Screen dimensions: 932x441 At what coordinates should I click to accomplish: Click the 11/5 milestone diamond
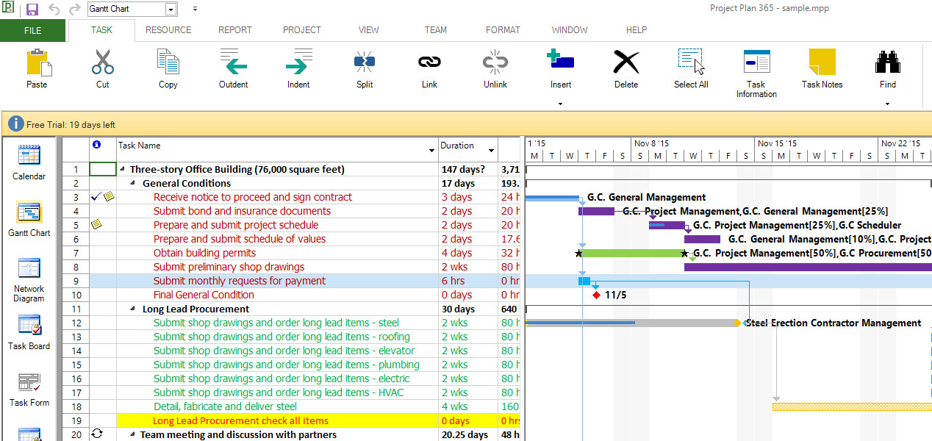tap(596, 295)
